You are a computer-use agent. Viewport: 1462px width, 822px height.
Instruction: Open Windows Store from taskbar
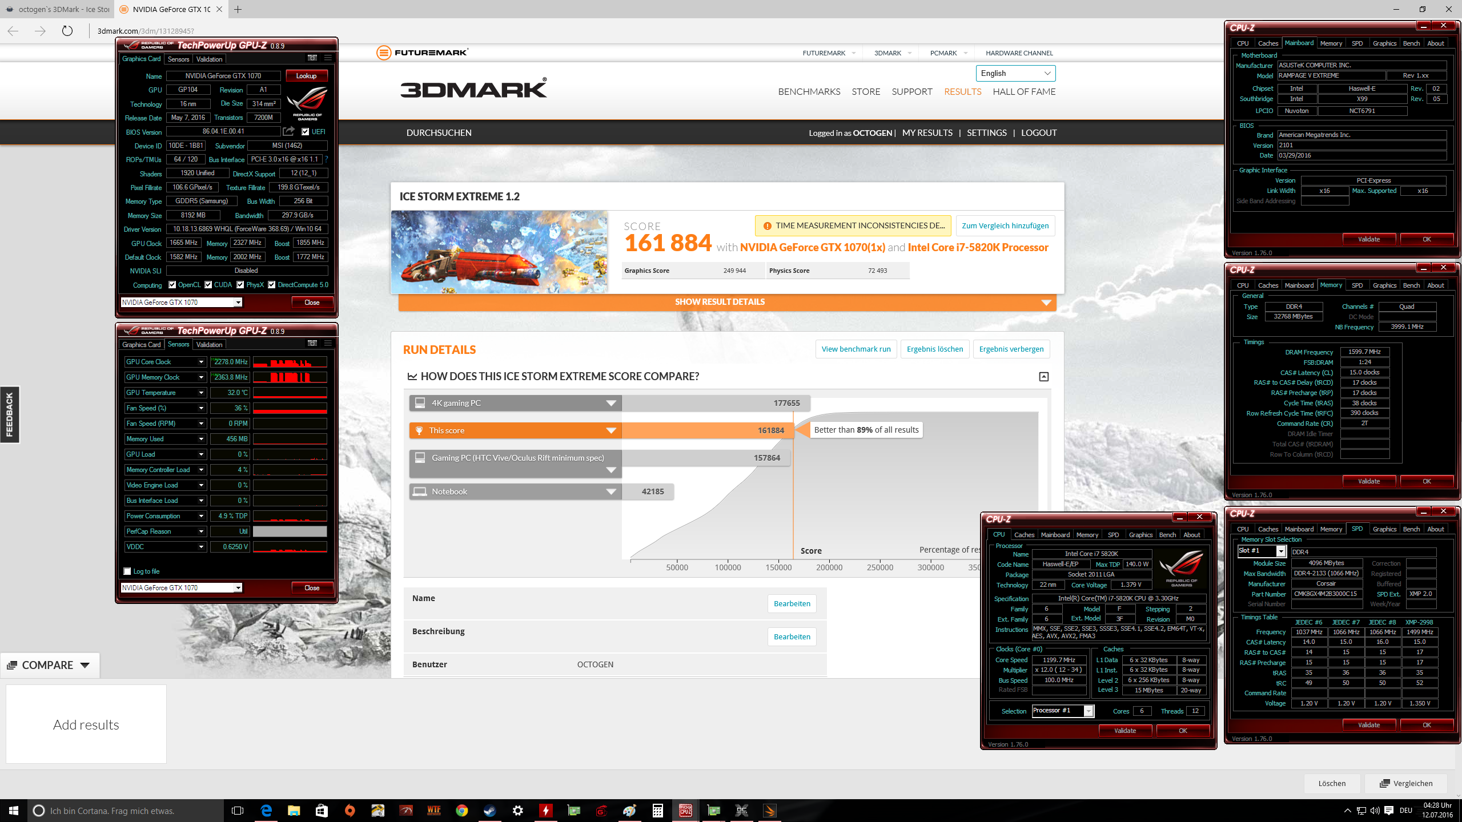coord(322,811)
